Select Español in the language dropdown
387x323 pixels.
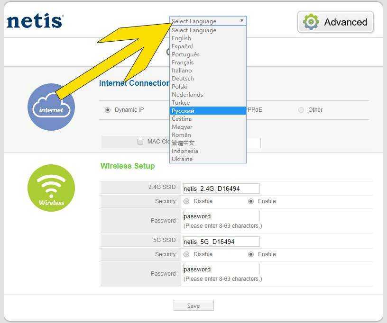tap(182, 46)
